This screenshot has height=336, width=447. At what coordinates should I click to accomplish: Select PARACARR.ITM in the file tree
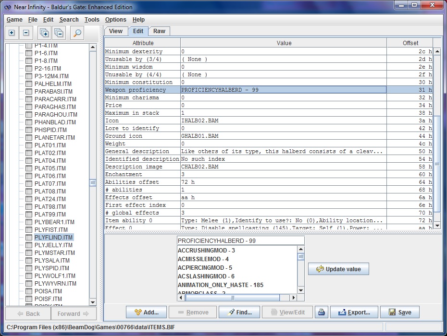(55, 99)
